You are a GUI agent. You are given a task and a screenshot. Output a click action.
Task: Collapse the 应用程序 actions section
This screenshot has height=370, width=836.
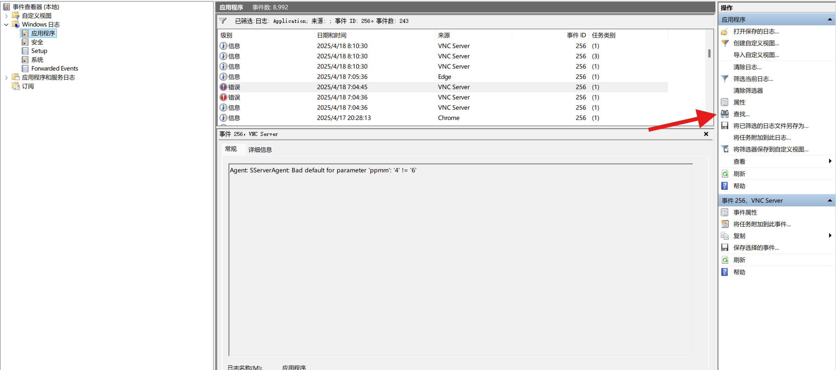pyautogui.click(x=830, y=20)
